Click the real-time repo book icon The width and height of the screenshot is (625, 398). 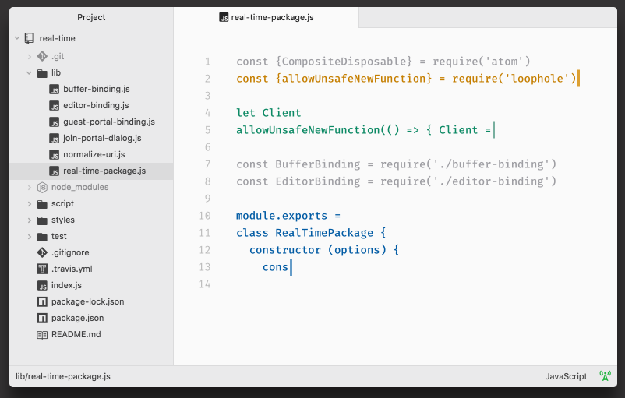(x=29, y=38)
